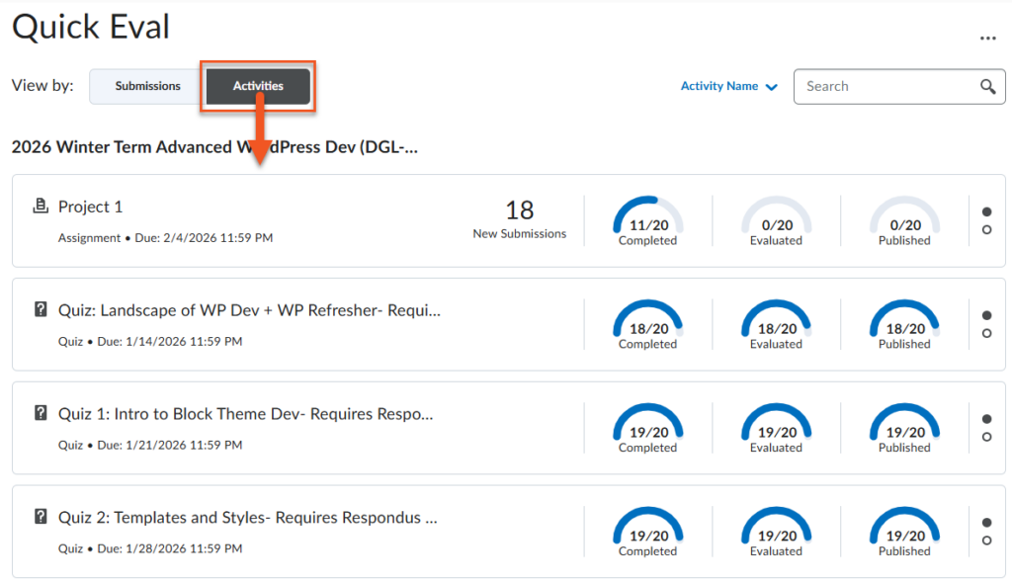Open the three-dots more options menu
The width and height of the screenshot is (1012, 585).
[987, 38]
